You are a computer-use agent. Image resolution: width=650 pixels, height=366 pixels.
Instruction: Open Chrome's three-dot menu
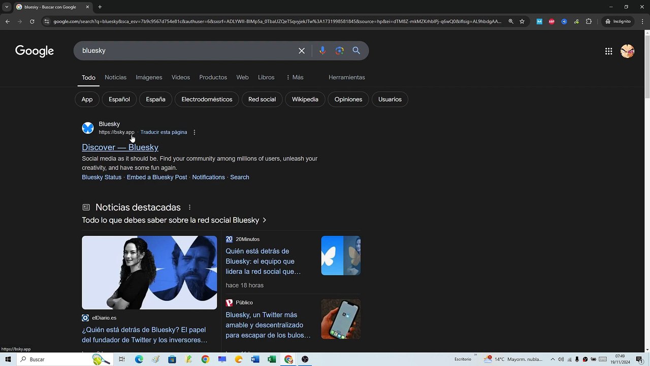pyautogui.click(x=642, y=21)
